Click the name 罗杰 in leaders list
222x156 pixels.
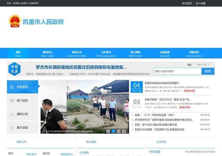11,154
